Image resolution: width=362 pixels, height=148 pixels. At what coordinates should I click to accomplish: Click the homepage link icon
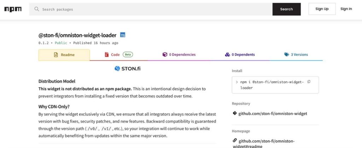tap(234, 141)
